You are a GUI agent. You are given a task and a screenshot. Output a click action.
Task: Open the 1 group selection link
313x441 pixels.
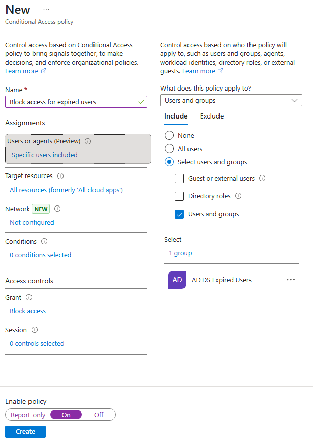[180, 253]
